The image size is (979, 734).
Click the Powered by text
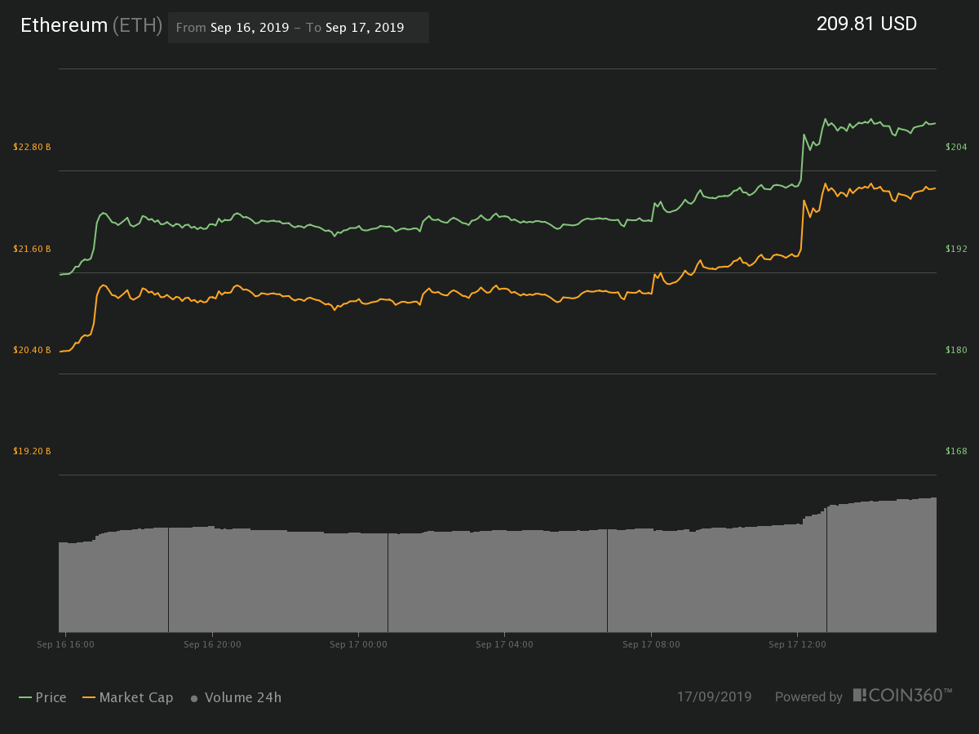(x=808, y=697)
